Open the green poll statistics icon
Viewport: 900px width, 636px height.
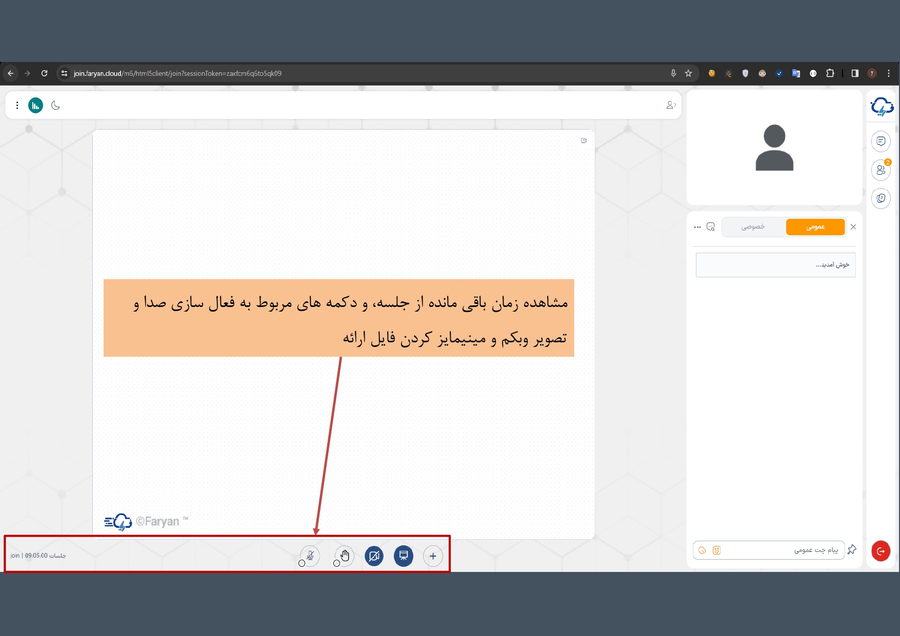click(35, 106)
